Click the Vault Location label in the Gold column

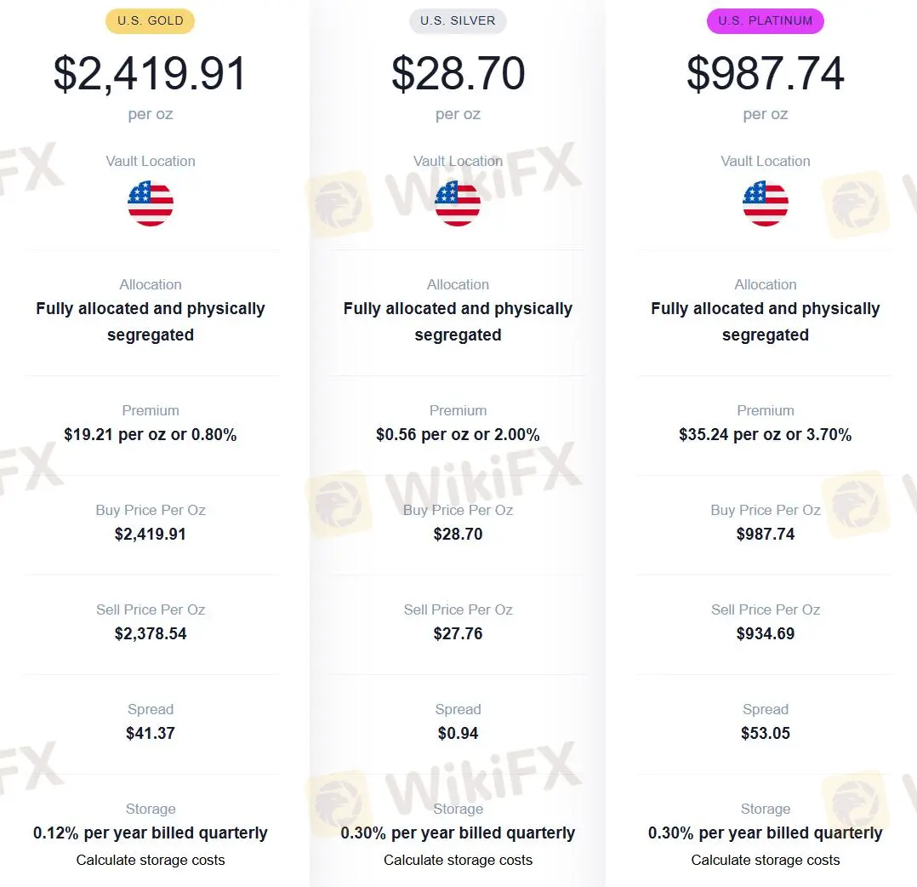pos(151,161)
